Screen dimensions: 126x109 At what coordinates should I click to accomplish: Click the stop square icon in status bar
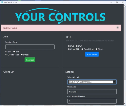(117, 28)
